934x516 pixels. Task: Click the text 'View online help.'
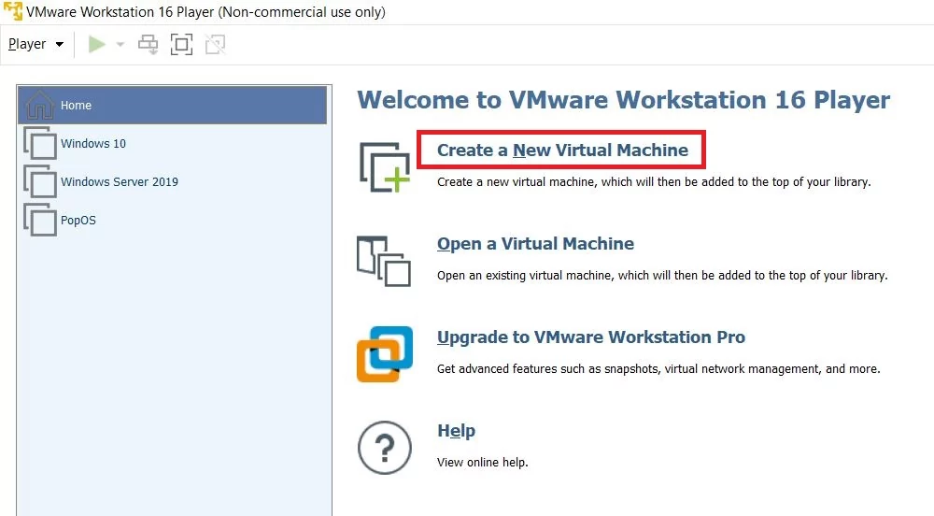[483, 463]
